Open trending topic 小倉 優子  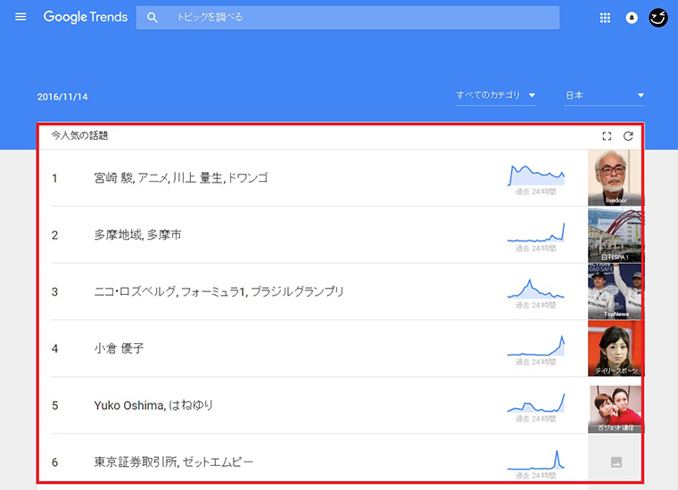tap(119, 348)
